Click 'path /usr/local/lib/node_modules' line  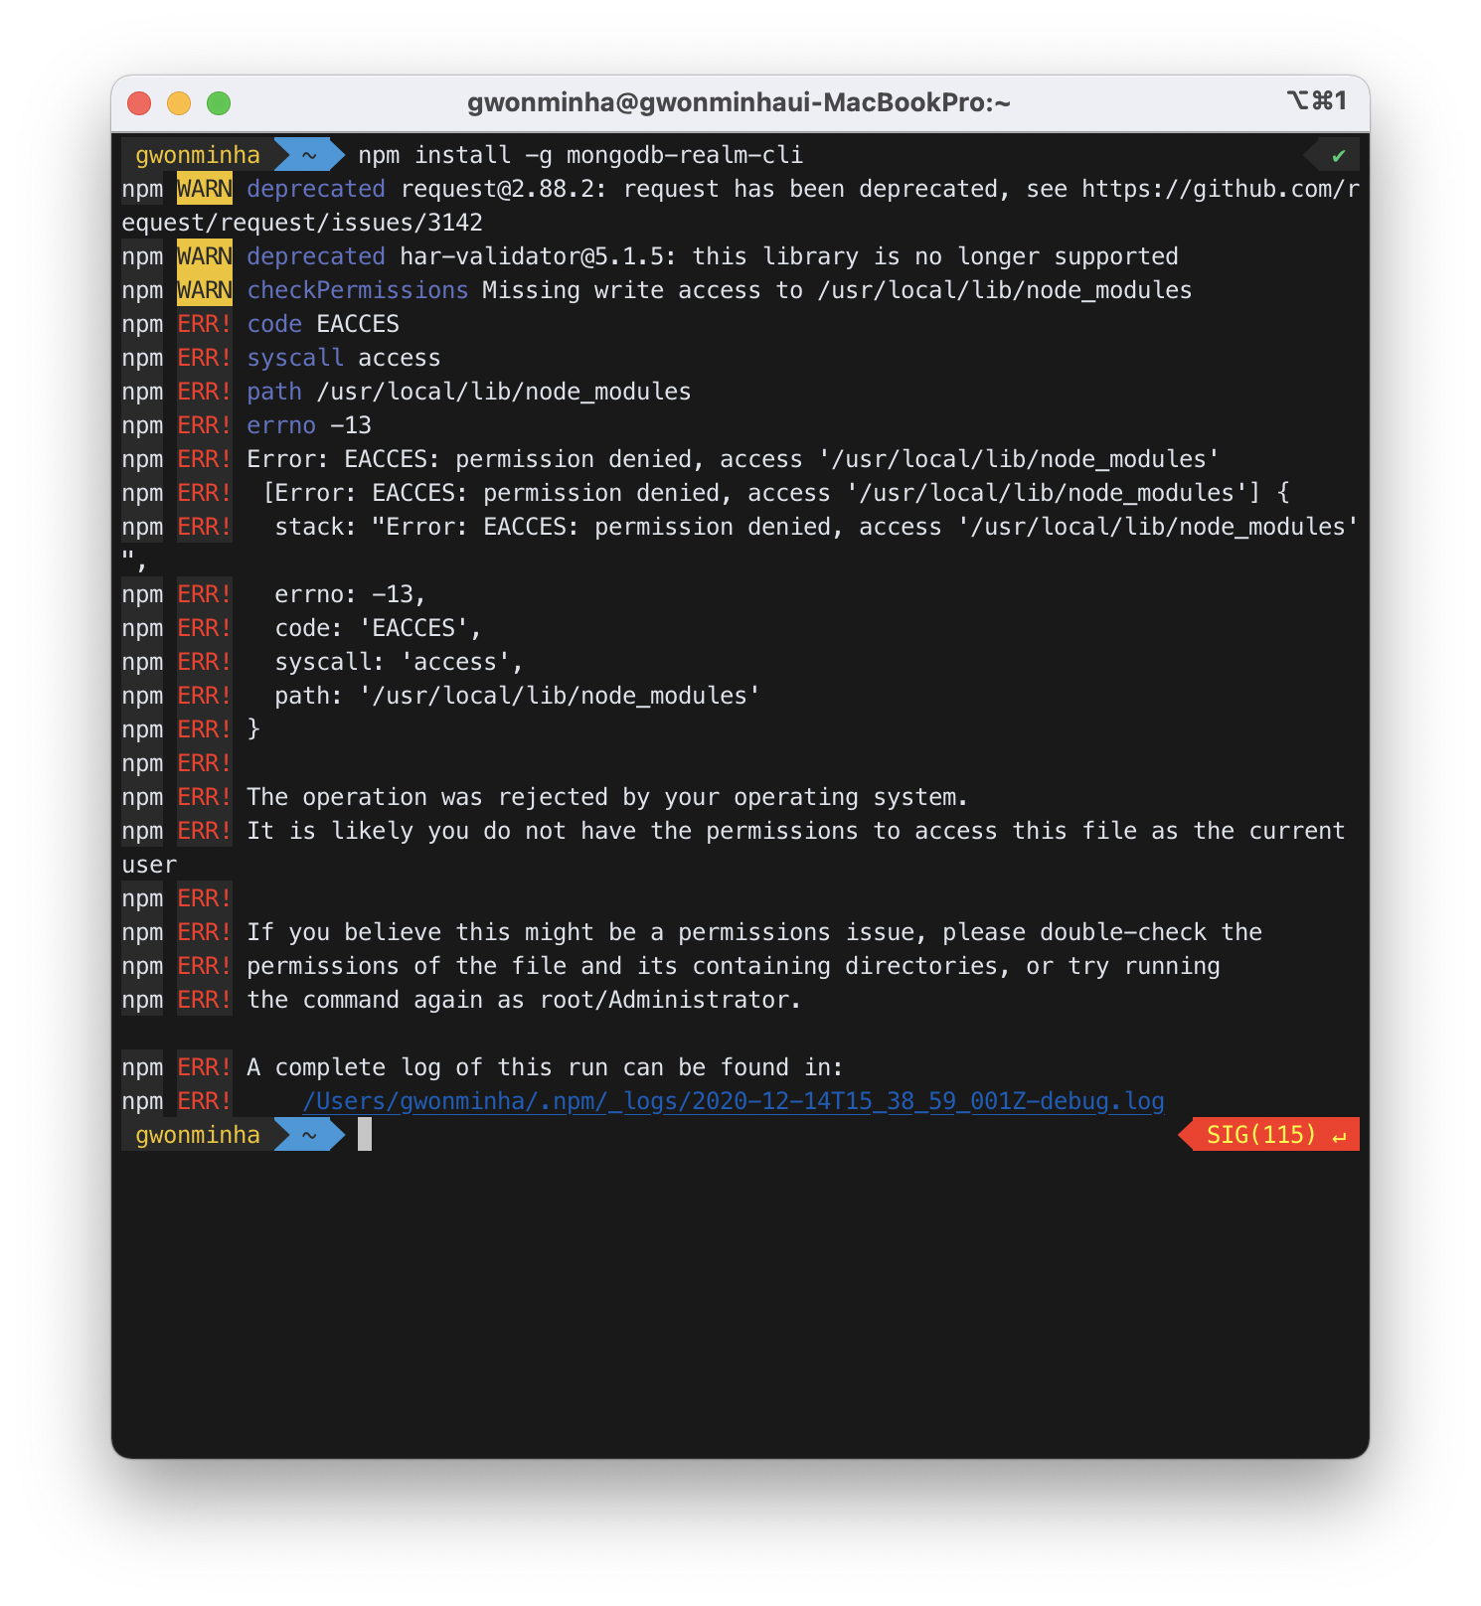[x=469, y=392]
